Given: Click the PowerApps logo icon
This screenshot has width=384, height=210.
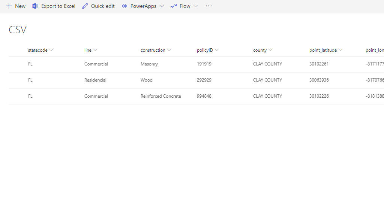Looking at the screenshot, I should (124, 6).
